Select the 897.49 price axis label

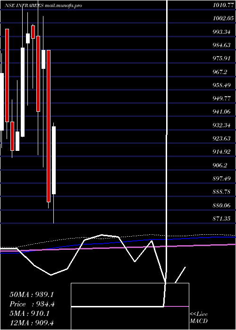click(x=221, y=179)
